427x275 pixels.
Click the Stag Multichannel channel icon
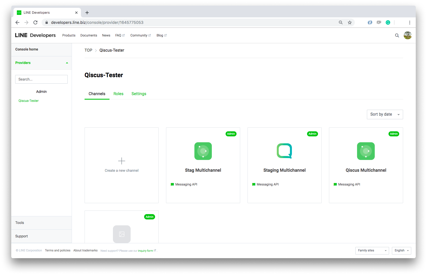(203, 151)
